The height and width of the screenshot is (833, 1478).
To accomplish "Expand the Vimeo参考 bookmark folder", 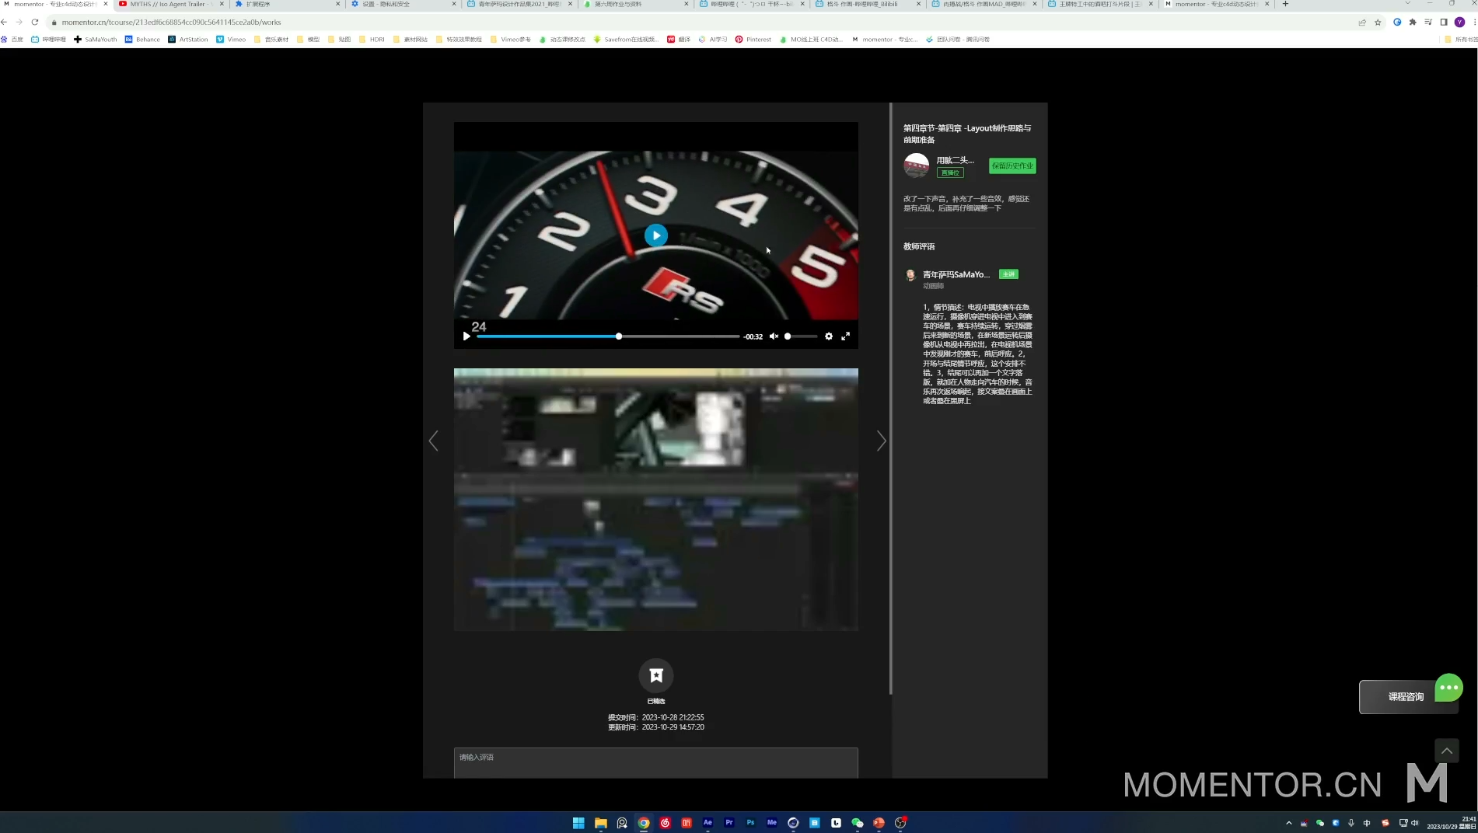I will (x=511, y=39).
